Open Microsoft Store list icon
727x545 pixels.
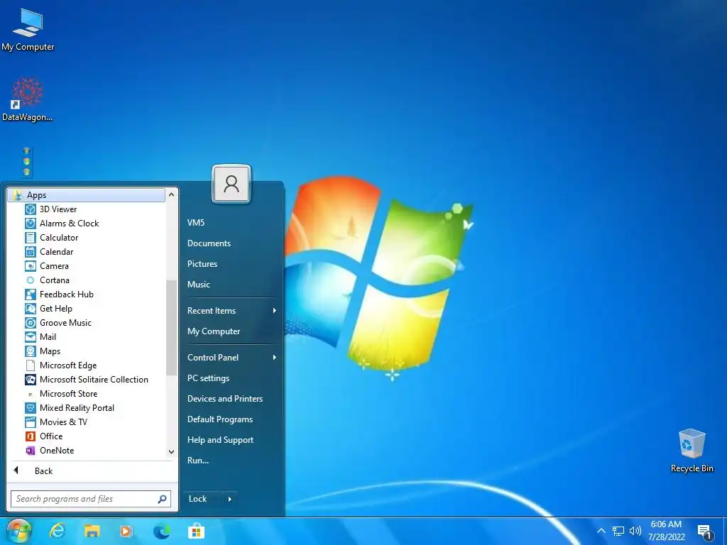click(30, 394)
